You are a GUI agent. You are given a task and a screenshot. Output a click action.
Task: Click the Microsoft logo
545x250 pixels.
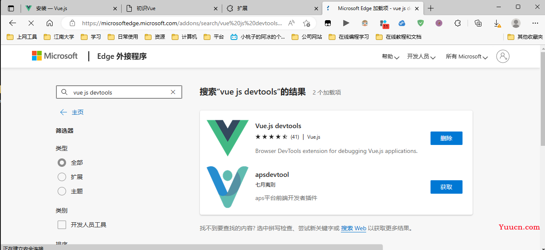tap(55, 56)
